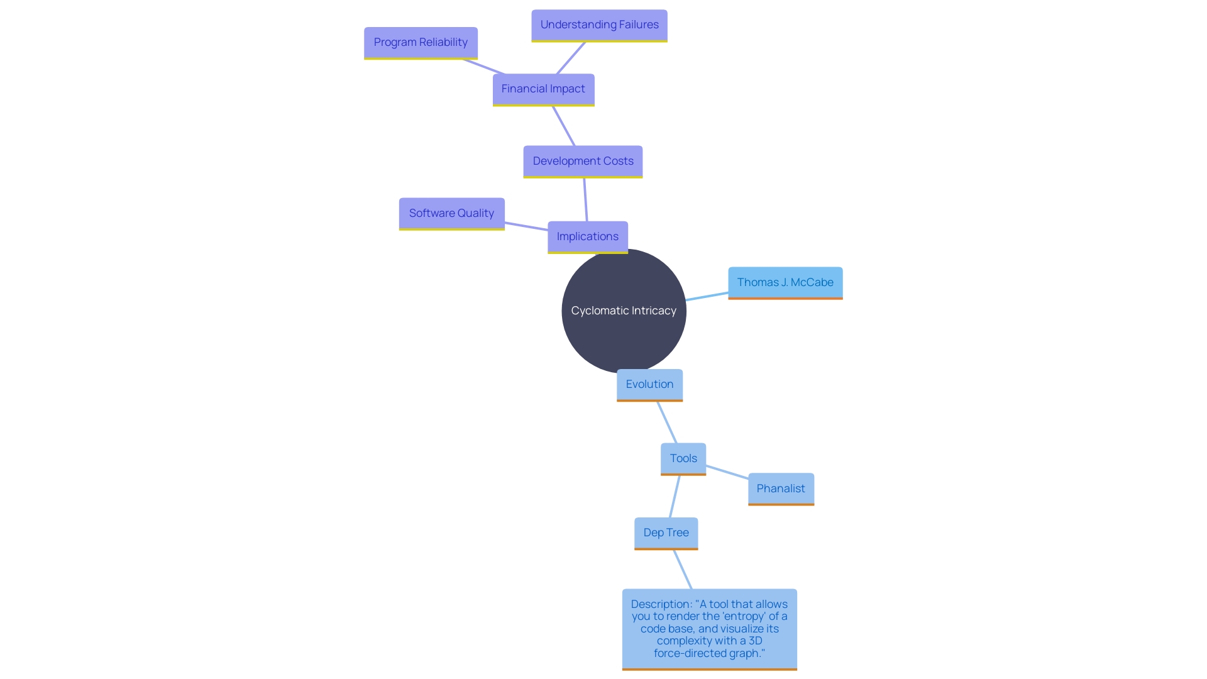Select the Phanalist node icon
Screen dimensions: 1207x679
pyautogui.click(x=780, y=487)
